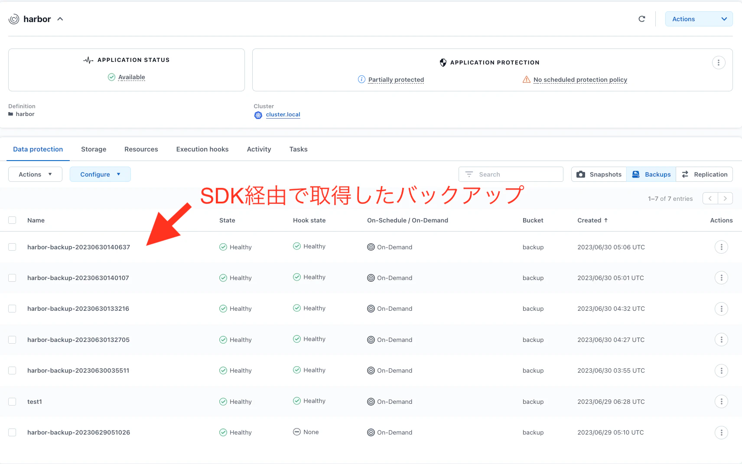The image size is (742, 464).
Task: Click the Partially protected status link
Action: coord(396,80)
